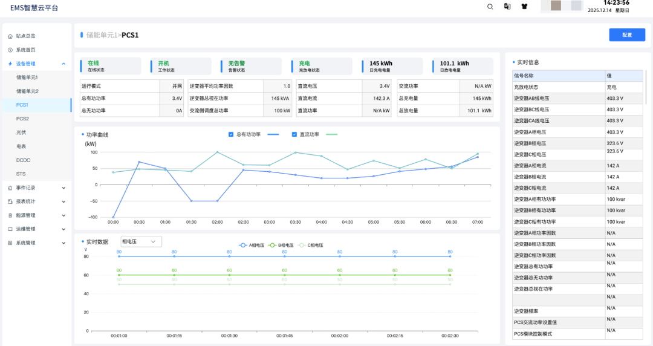Click the 事件记录 sidebar icon
Screen dimensions: 653x346
pos(10,188)
